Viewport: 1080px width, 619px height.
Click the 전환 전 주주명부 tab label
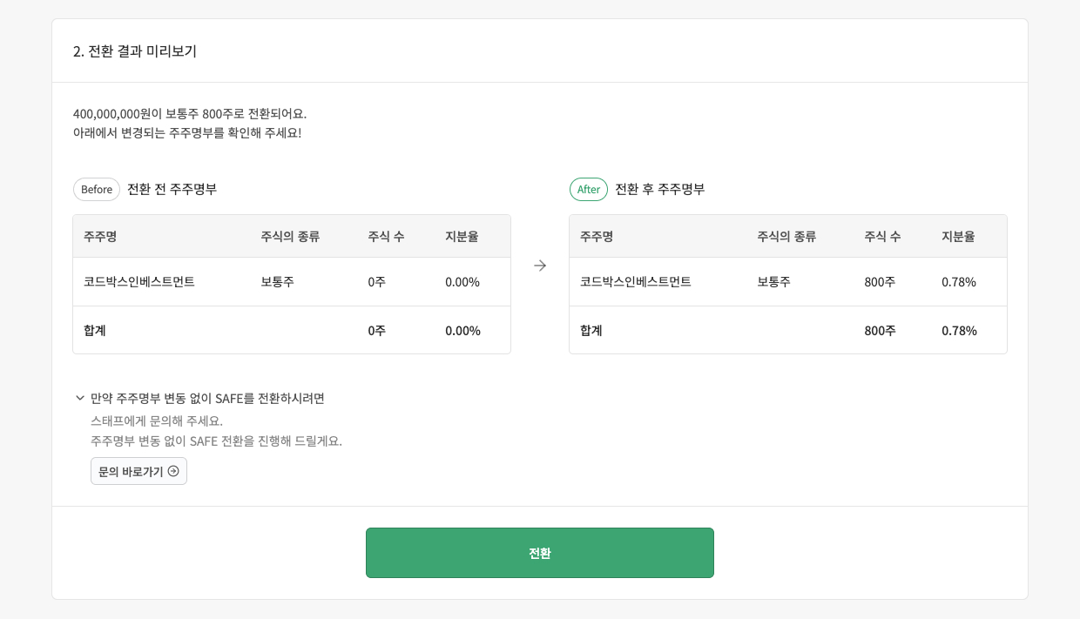click(x=172, y=189)
